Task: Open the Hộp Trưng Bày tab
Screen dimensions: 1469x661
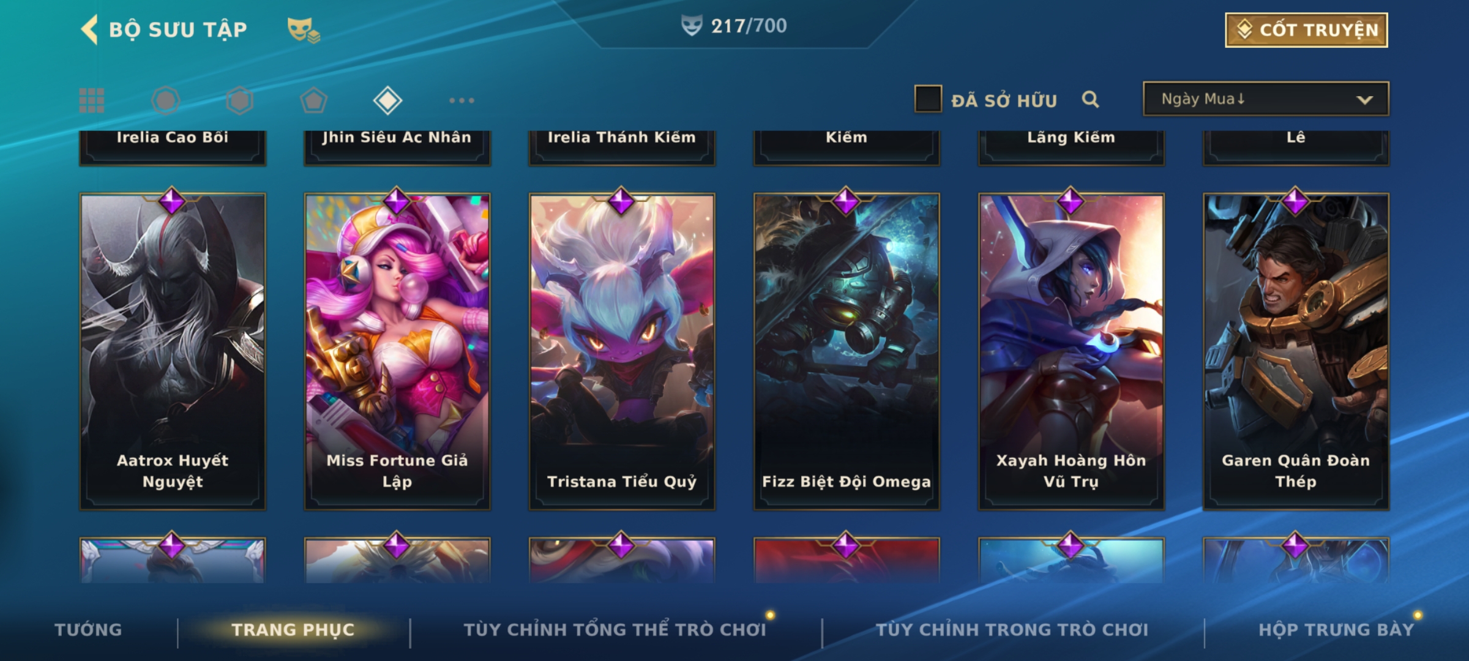Action: [1336, 630]
